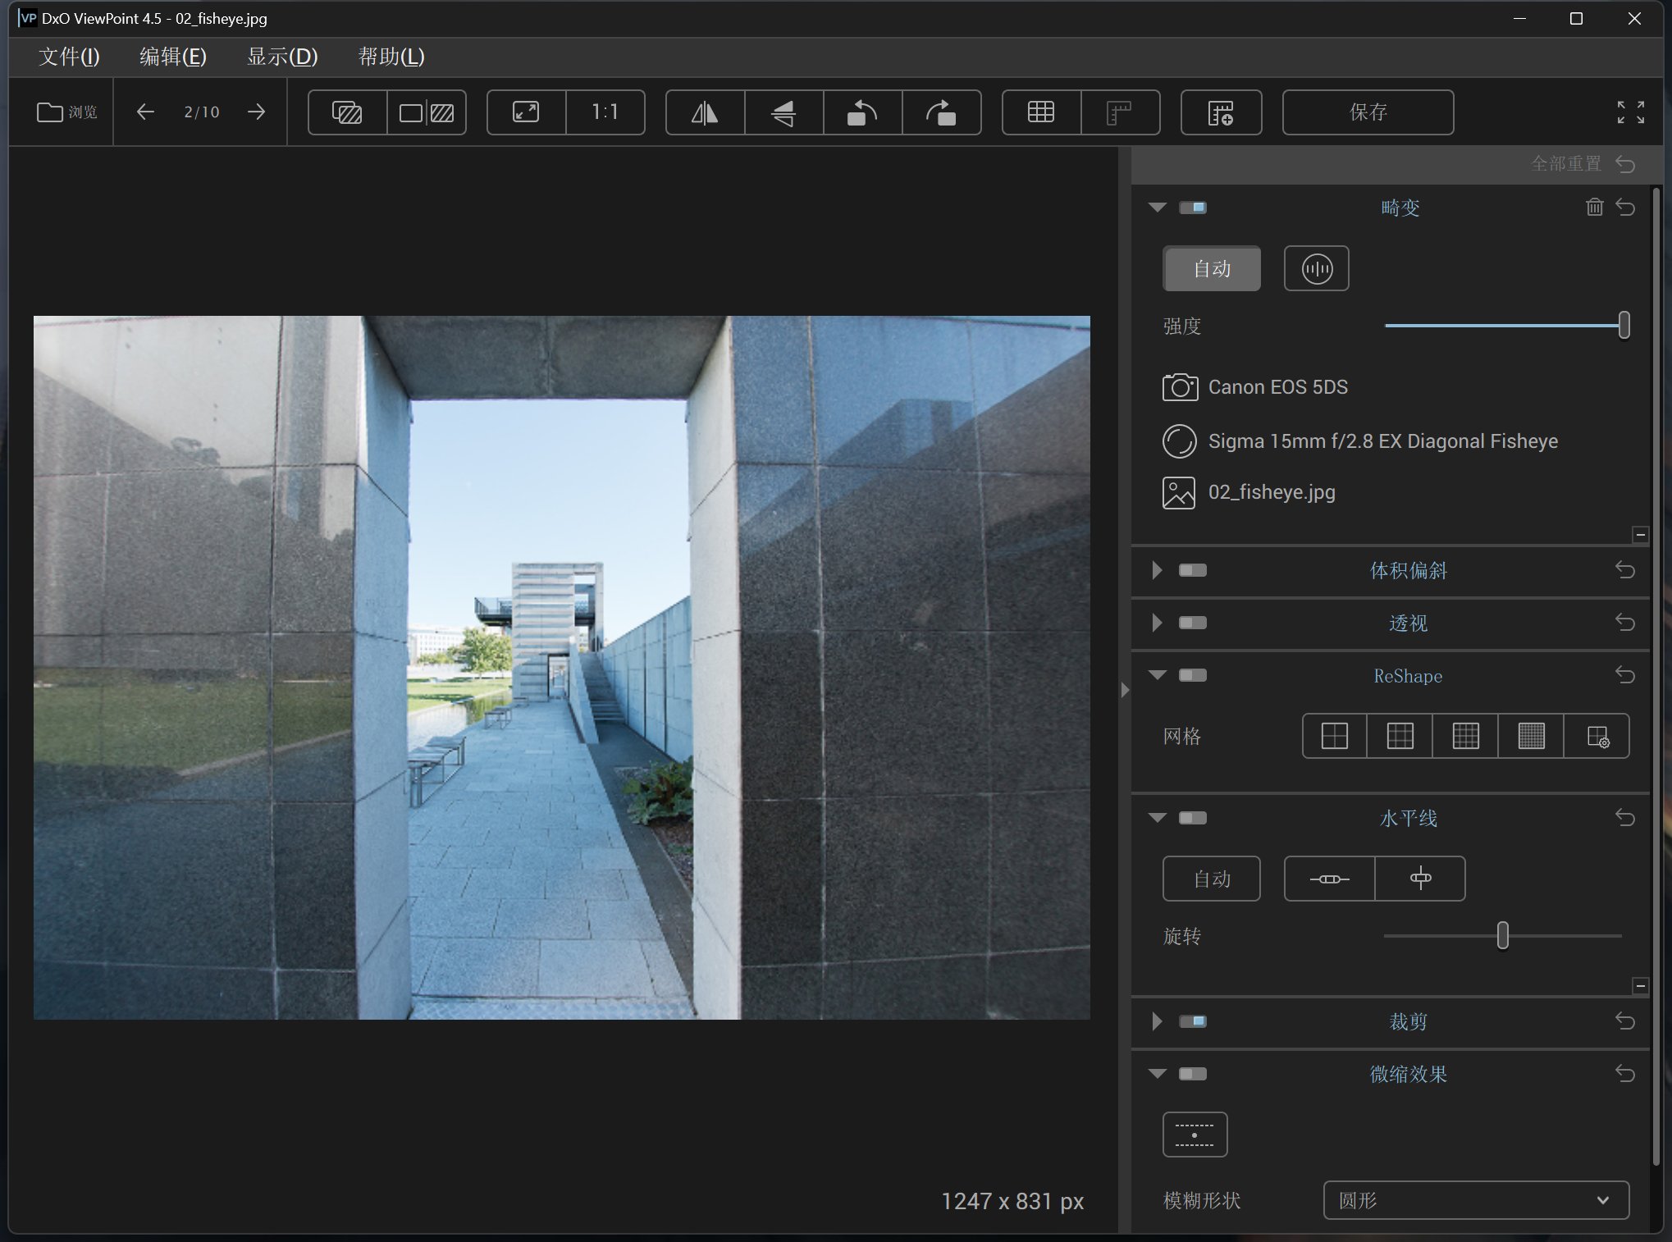Expand the 体积偏斜 panel
Image resolution: width=1672 pixels, height=1242 pixels.
[1158, 570]
